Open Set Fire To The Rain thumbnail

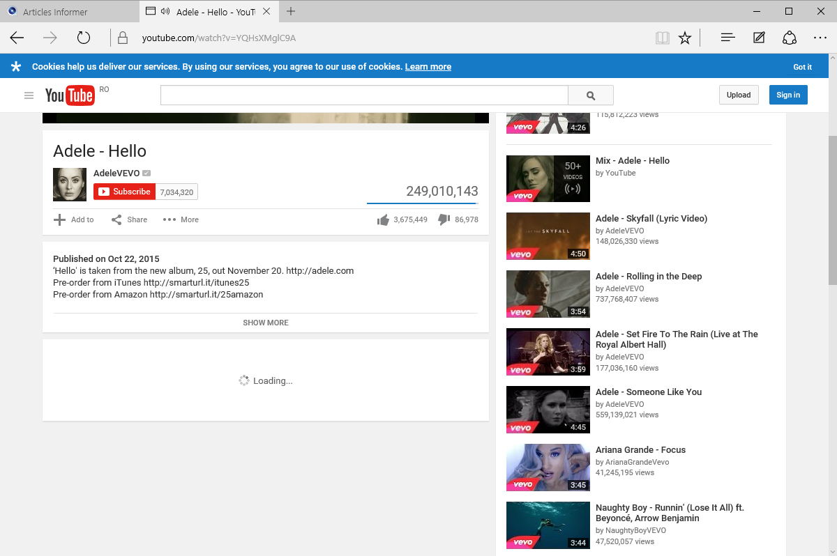[549, 352]
